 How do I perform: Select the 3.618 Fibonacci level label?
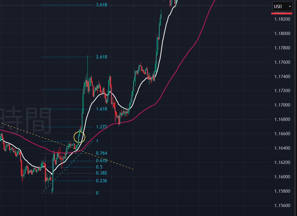101,5
